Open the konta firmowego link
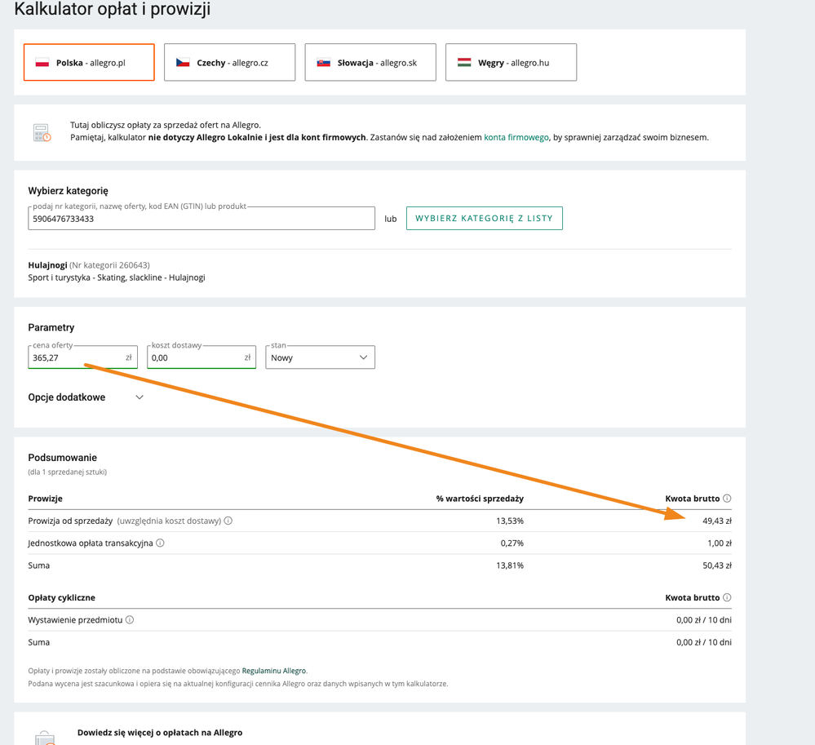815x745 pixels. (516, 137)
